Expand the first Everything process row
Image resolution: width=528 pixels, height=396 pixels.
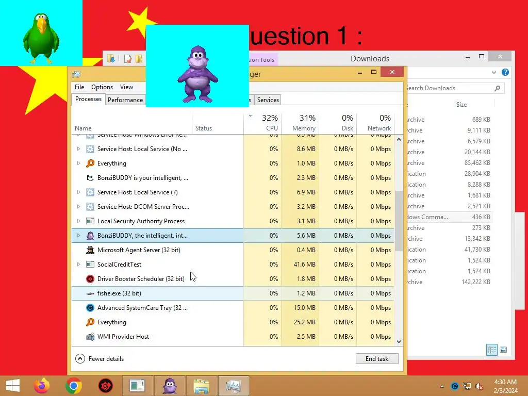(78, 163)
